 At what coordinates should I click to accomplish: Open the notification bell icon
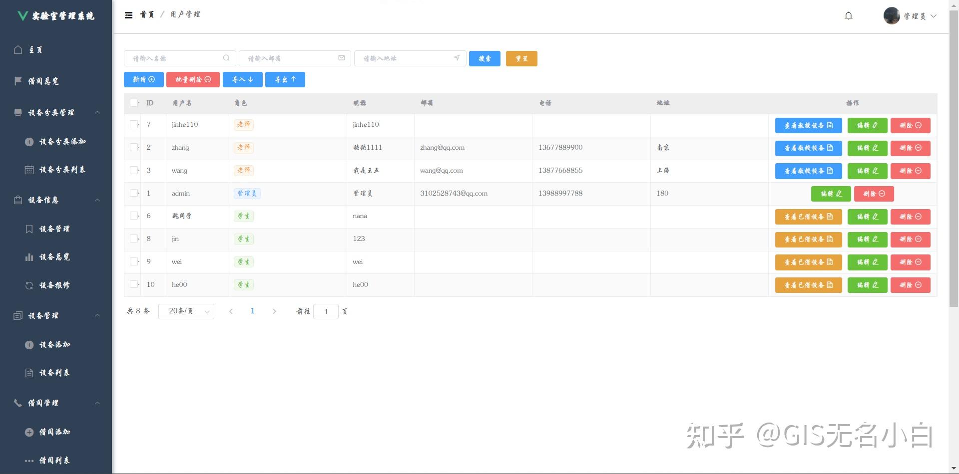coord(849,15)
